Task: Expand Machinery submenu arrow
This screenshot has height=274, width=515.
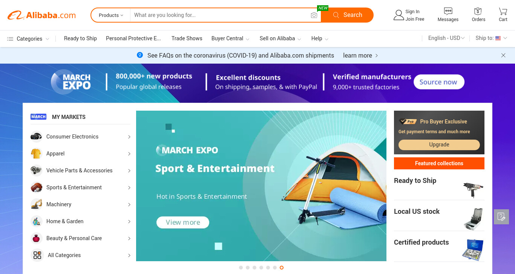Action: (x=129, y=205)
